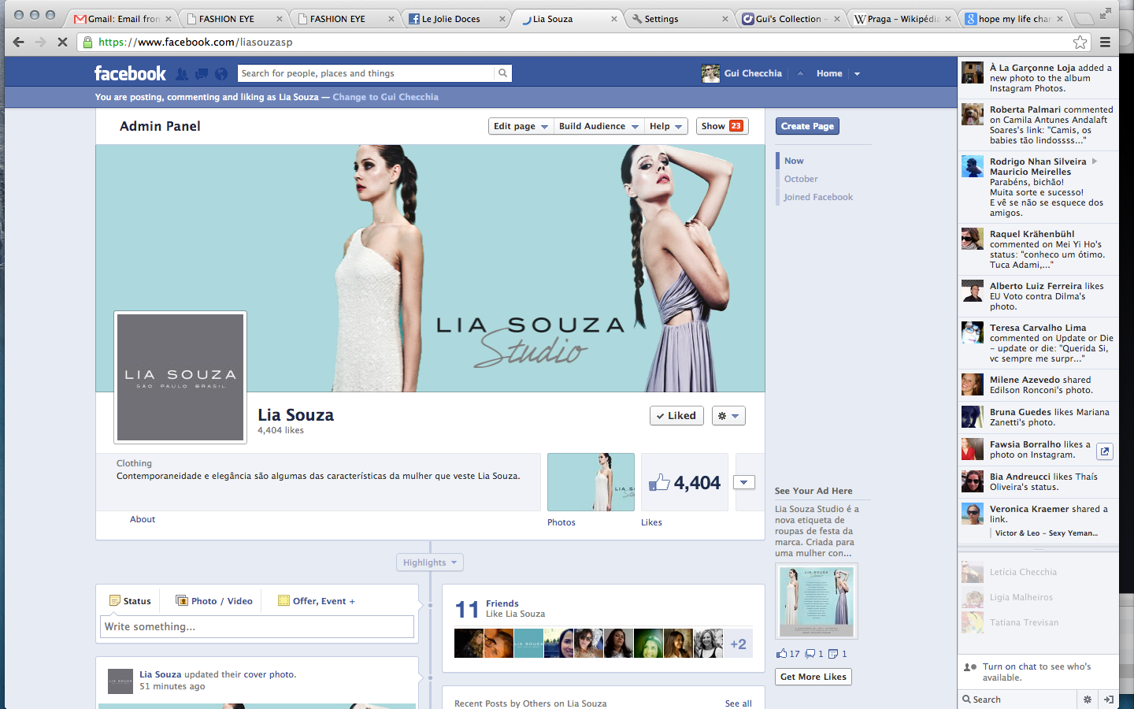Click the ad likes count 17

coord(788,654)
